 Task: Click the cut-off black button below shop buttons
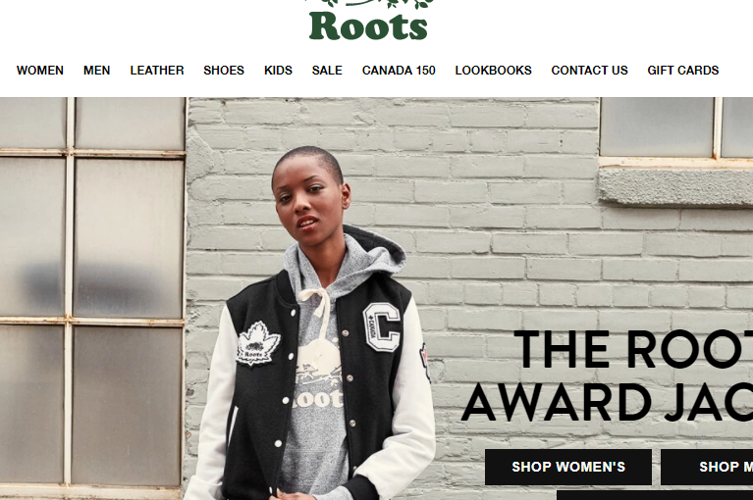tap(655, 495)
